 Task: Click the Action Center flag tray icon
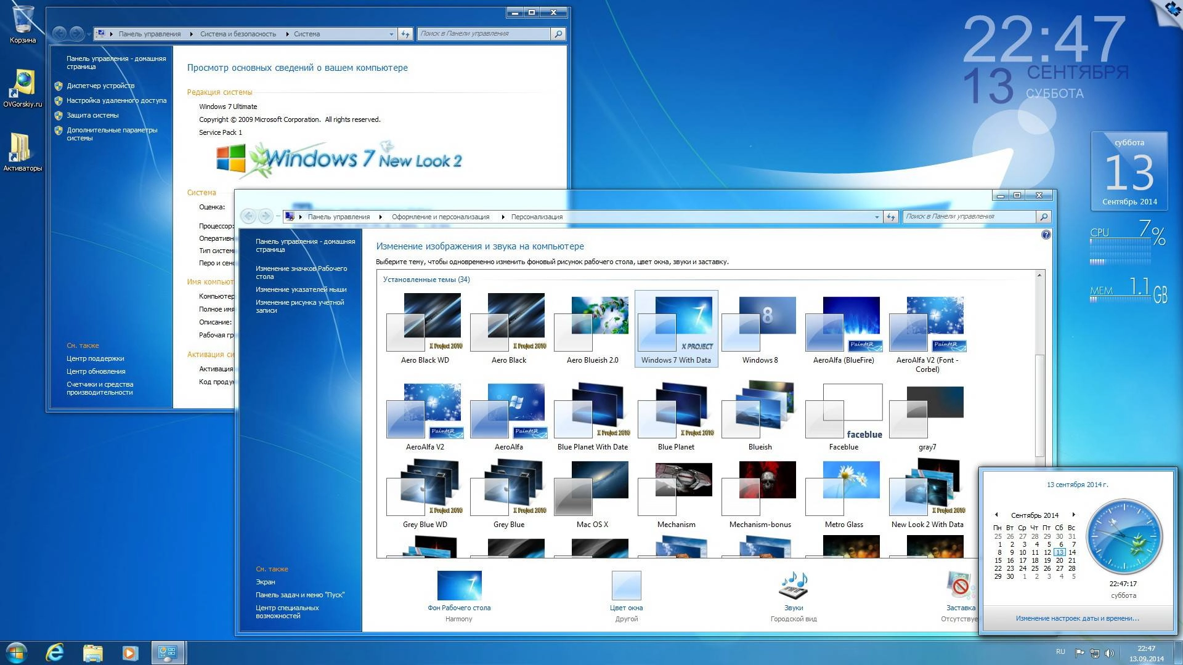tap(1079, 653)
